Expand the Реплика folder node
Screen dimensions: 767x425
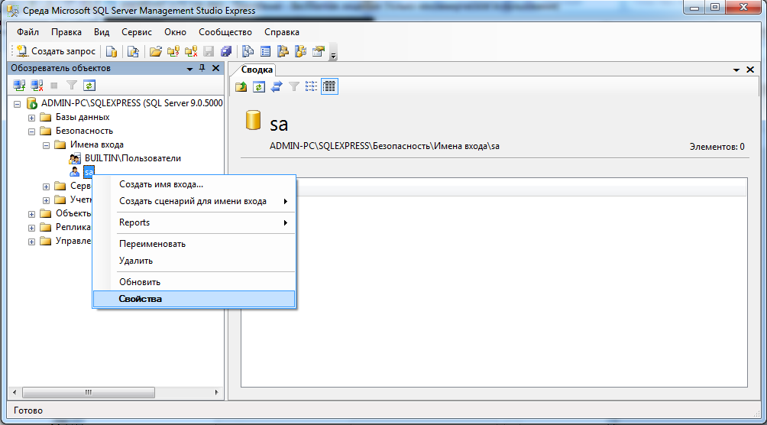tap(32, 228)
